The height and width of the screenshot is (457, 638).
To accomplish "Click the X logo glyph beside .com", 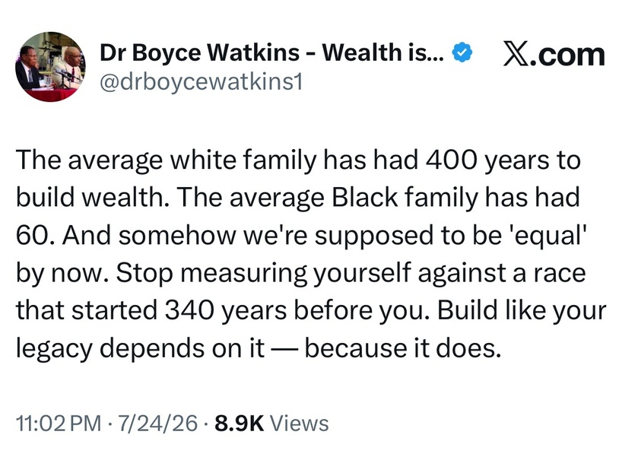I will click(516, 54).
